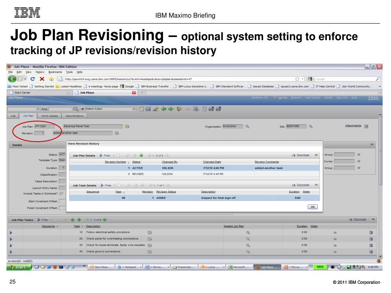Expand task 30 row details triangle
Image resolution: width=391 pixels, height=293 pixels.
(11, 245)
